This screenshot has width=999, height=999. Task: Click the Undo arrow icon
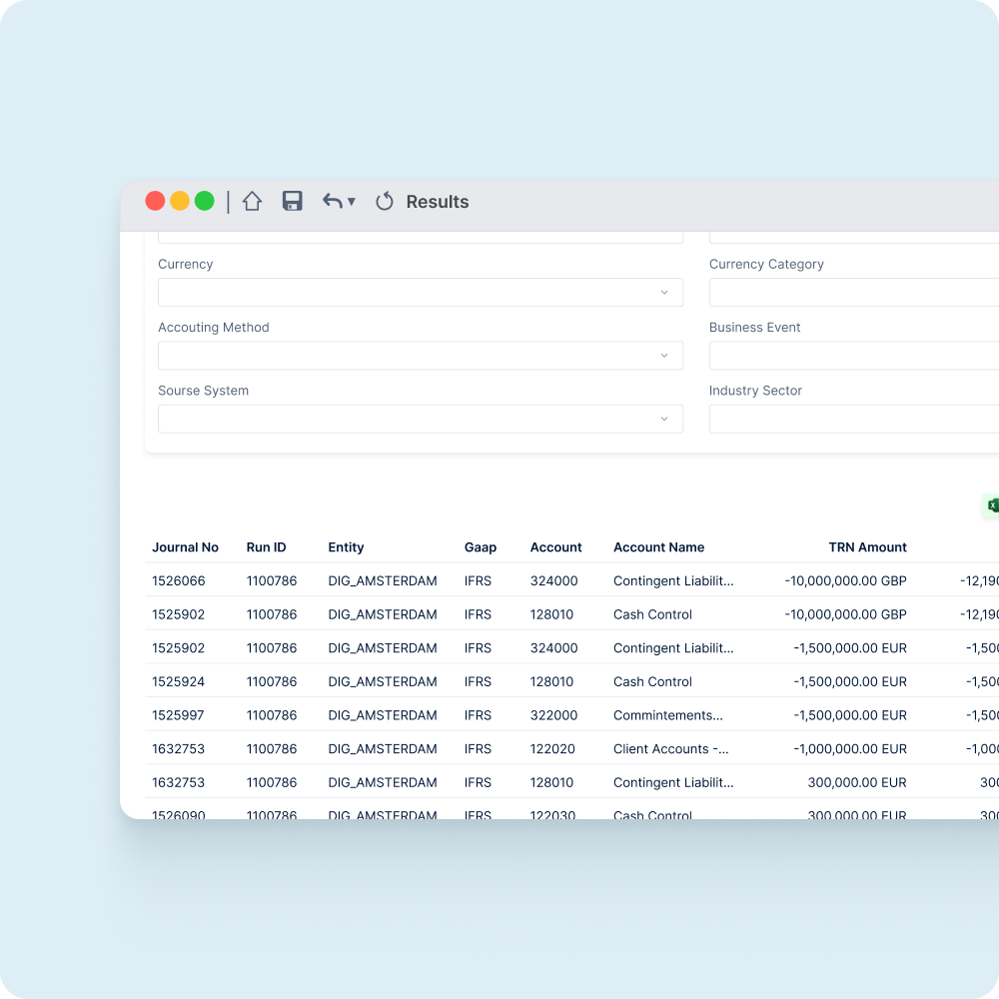point(331,201)
